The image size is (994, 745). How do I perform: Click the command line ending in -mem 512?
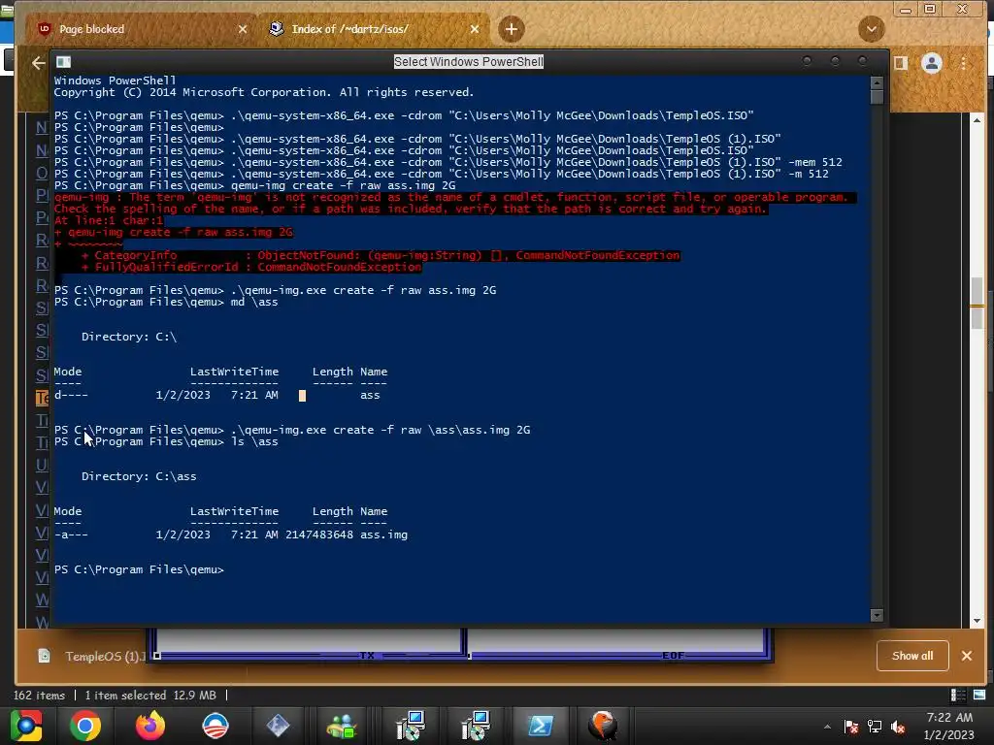coord(448,162)
